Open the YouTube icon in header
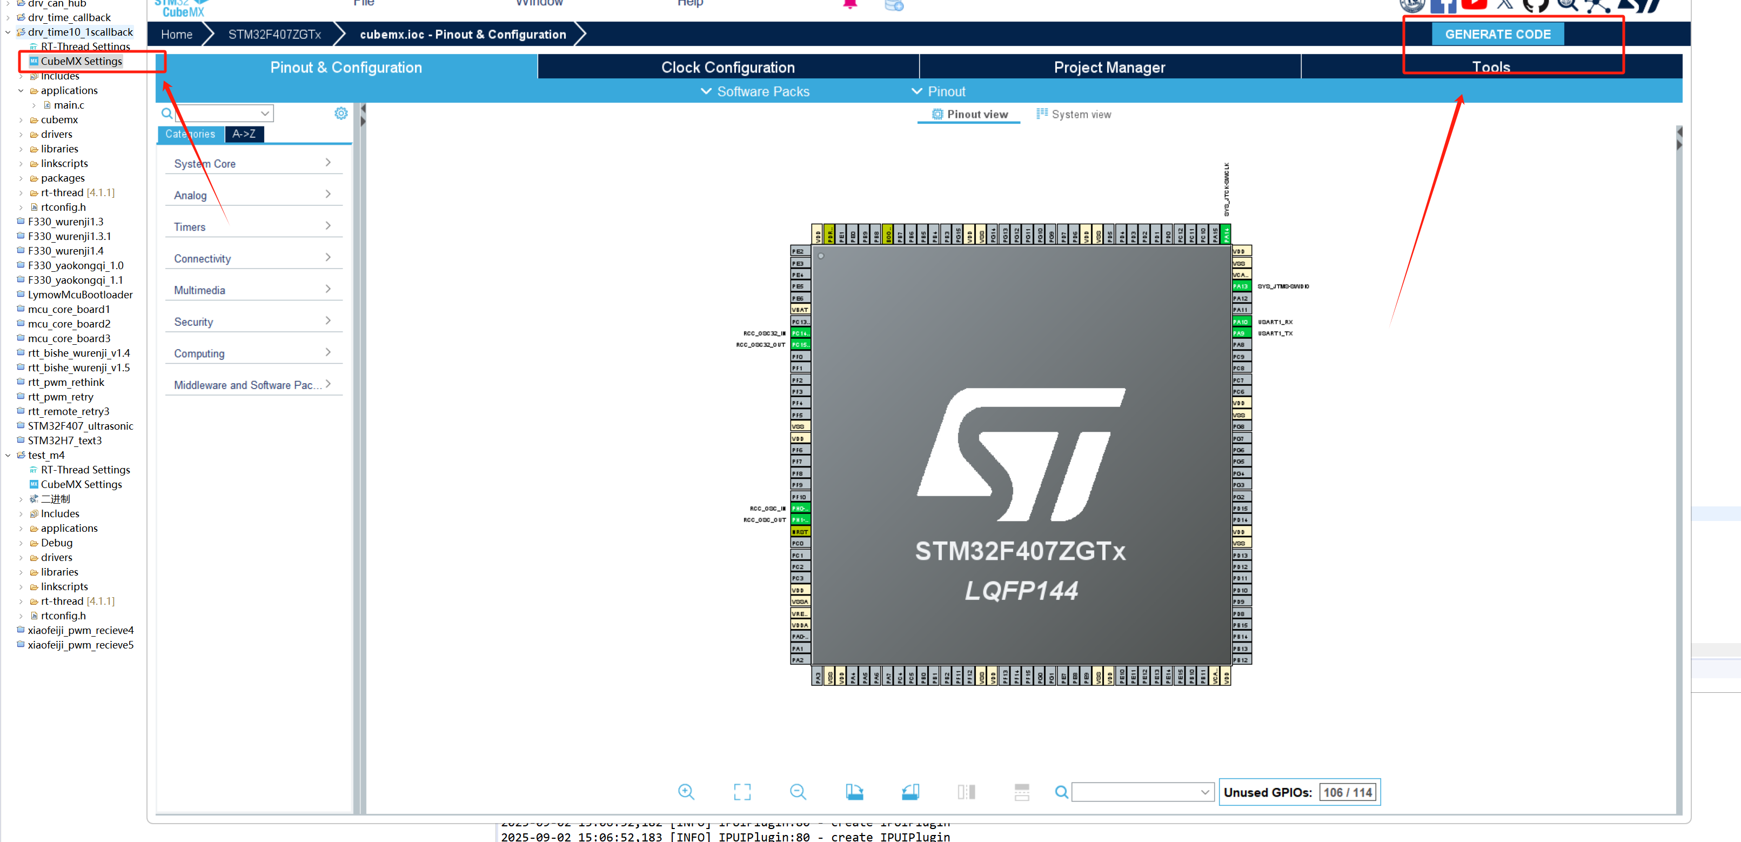The width and height of the screenshot is (1741, 842). 1474,4
